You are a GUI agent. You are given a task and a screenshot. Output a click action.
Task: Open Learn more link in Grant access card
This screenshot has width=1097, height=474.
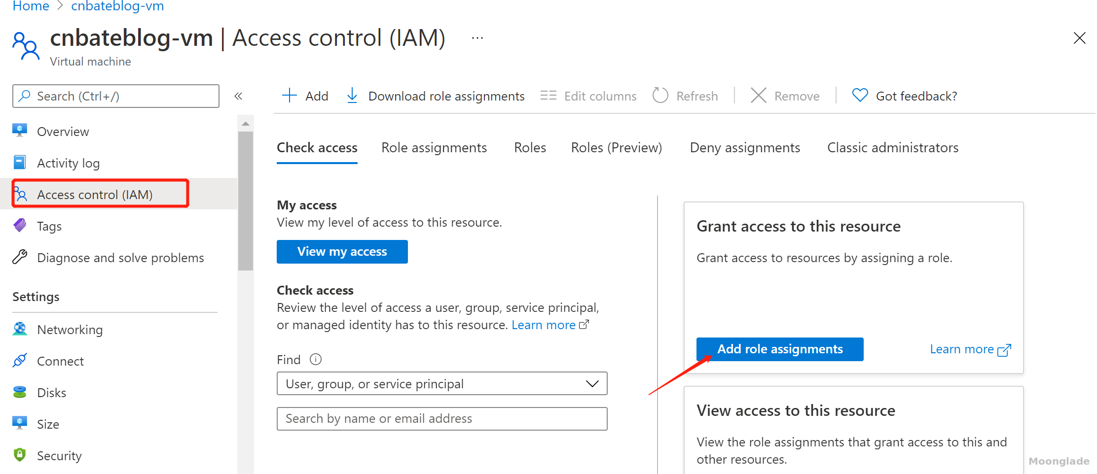(x=970, y=349)
